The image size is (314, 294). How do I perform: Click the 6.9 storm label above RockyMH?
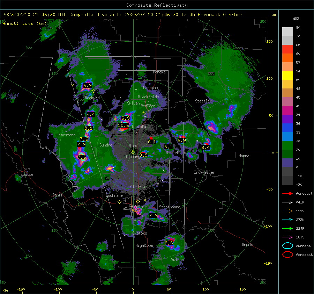coord(87,86)
